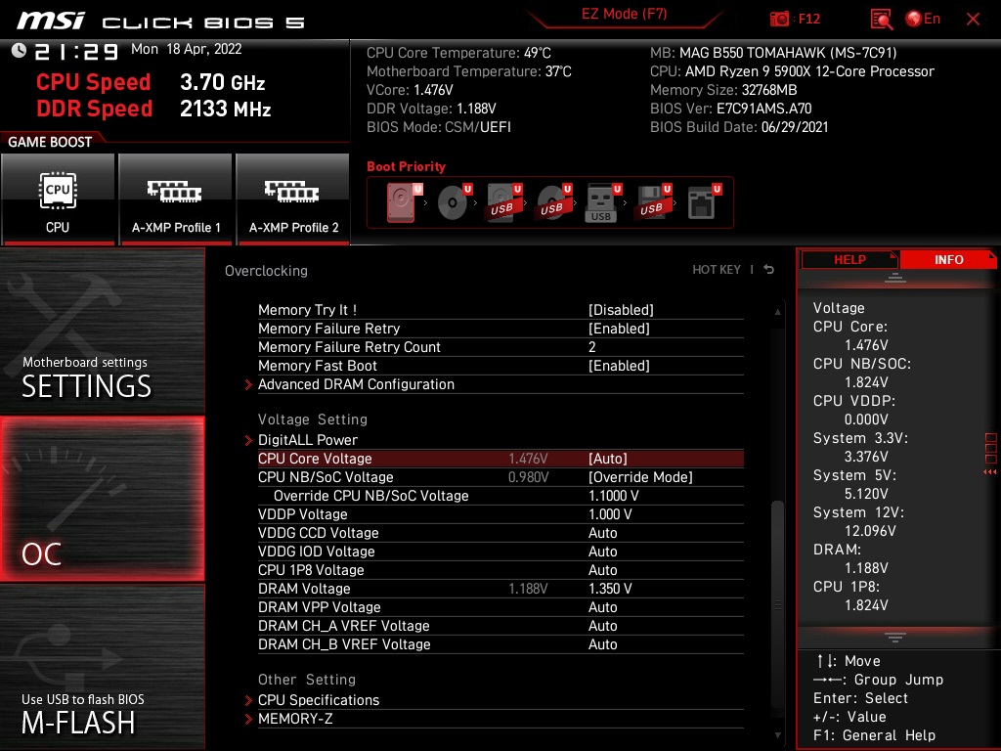Open the search/favorites icon near top right
Viewport: 1001px width, 751px height.
click(879, 18)
